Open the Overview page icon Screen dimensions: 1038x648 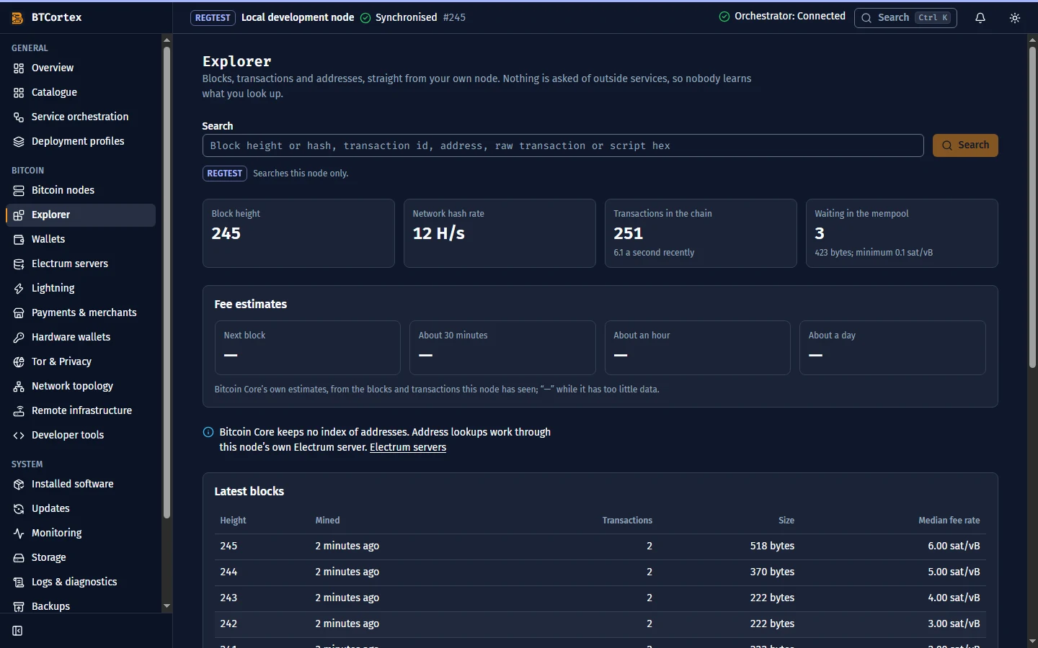point(19,68)
